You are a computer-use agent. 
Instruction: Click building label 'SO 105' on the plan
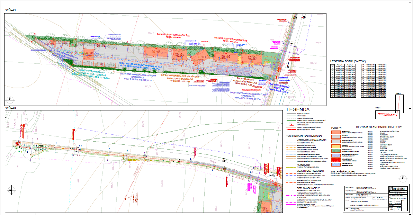click(x=156, y=52)
